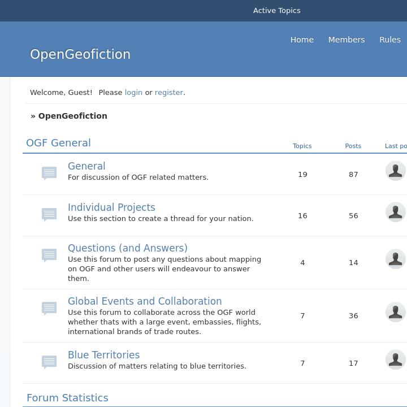Open the General forum
407x407 pixels.
coord(86,166)
